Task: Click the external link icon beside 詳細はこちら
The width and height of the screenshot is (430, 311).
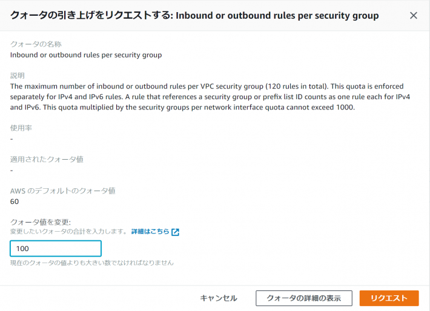Action: [x=175, y=232]
